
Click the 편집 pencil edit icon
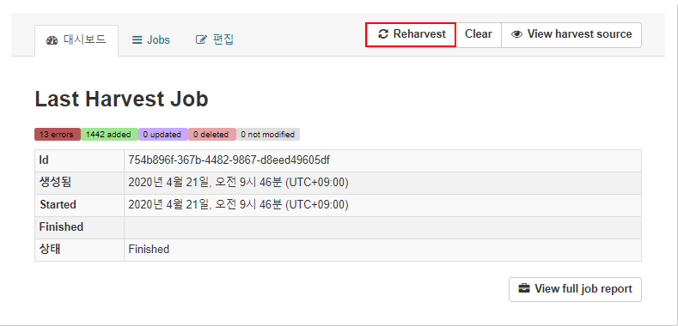pyautogui.click(x=201, y=40)
